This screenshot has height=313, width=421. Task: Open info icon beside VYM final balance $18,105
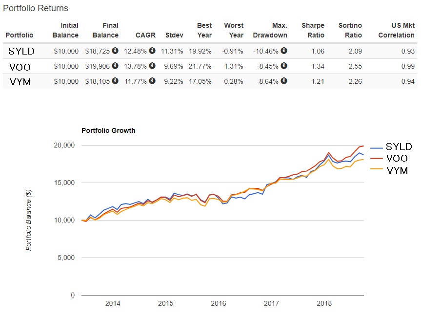(115, 81)
